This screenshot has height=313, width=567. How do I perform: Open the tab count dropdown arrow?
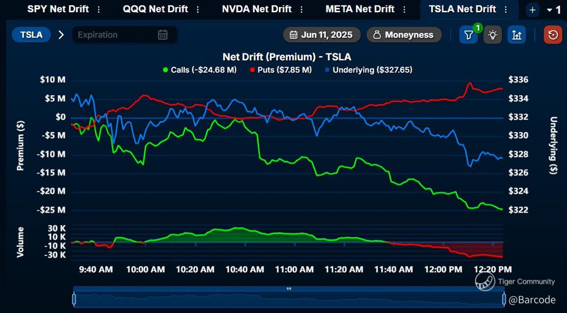[x=549, y=10]
